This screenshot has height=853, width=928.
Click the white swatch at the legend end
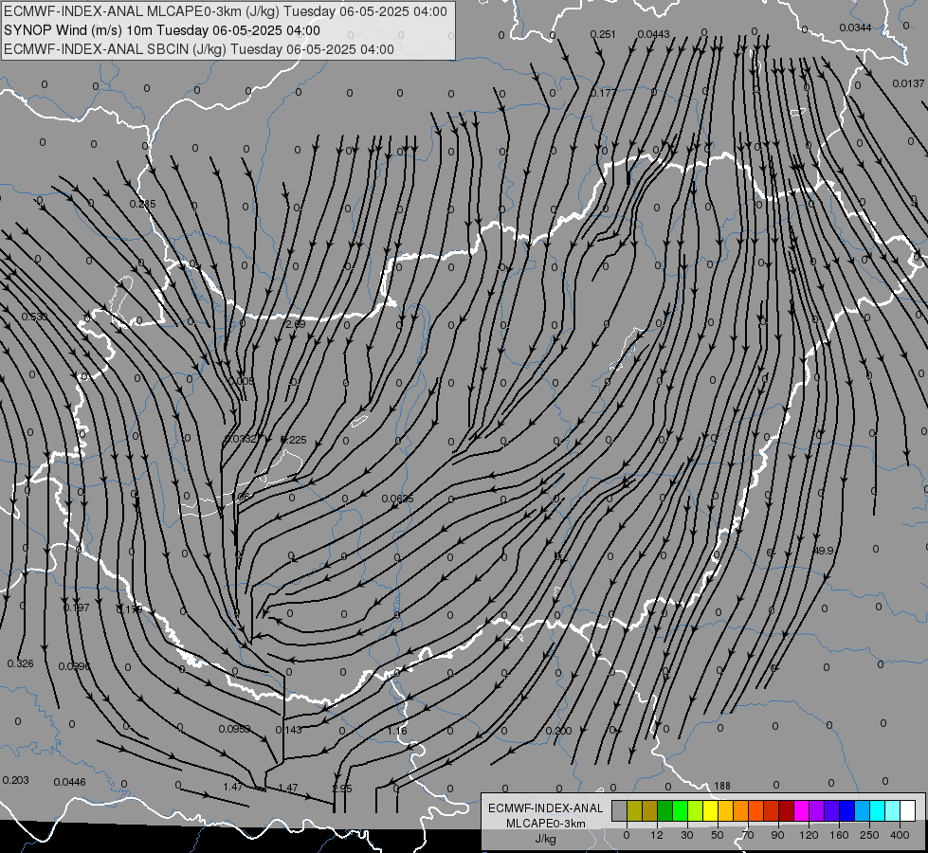tap(907, 810)
